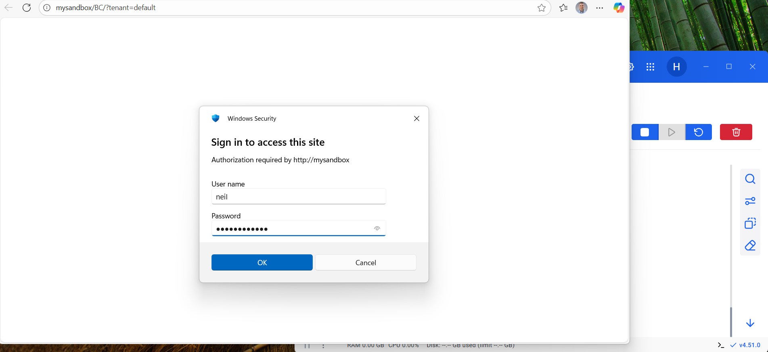Click the Windows Security shield icon
Viewport: 768px width, 352px height.
pos(216,118)
